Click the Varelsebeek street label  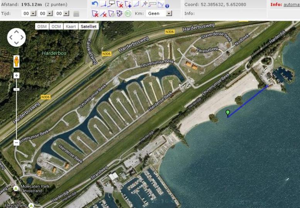tap(208, 50)
